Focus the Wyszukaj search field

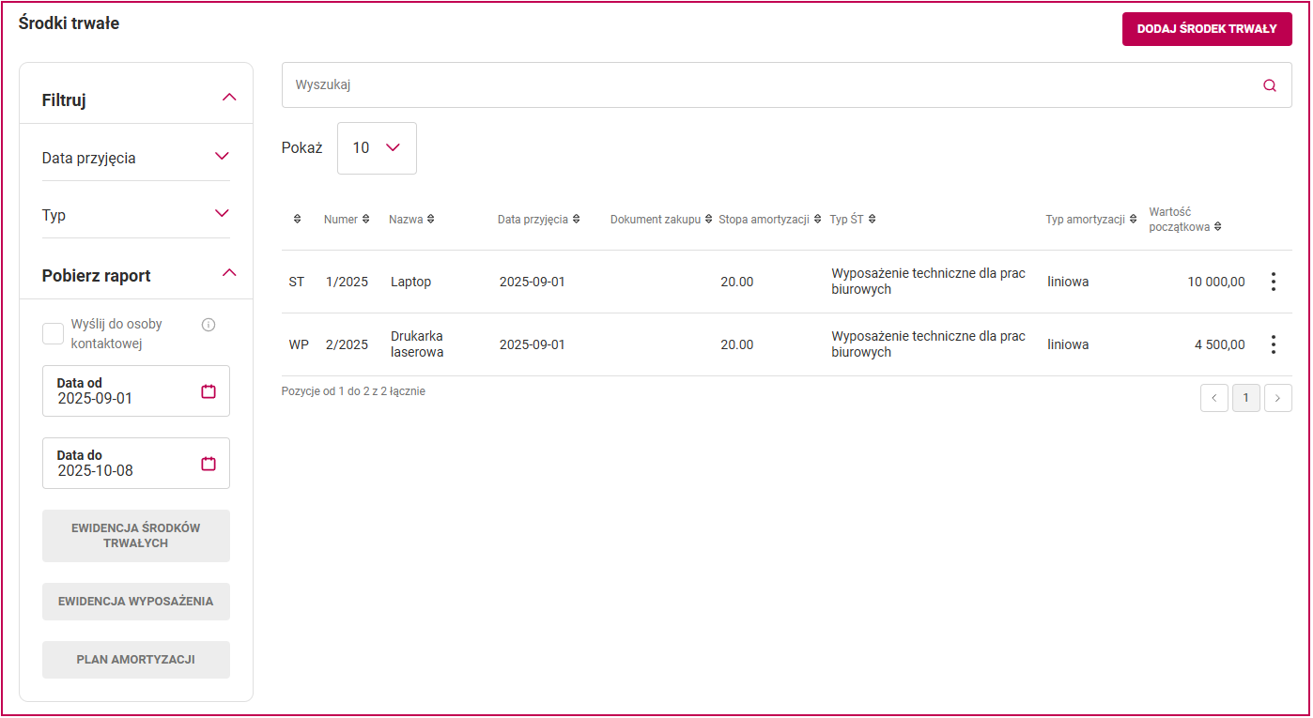(787, 85)
